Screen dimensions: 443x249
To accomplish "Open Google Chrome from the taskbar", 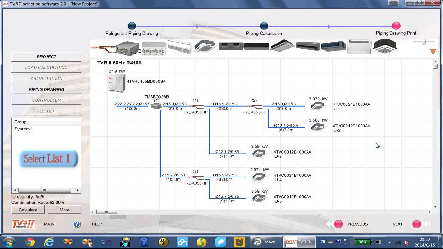I will [30, 242].
